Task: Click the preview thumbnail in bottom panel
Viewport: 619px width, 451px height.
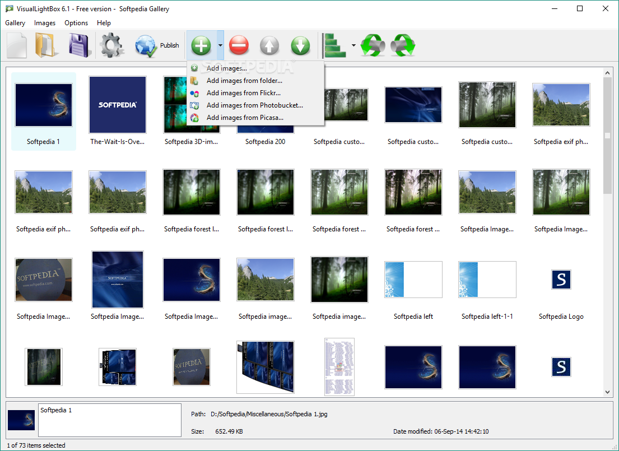Action: coord(21,420)
